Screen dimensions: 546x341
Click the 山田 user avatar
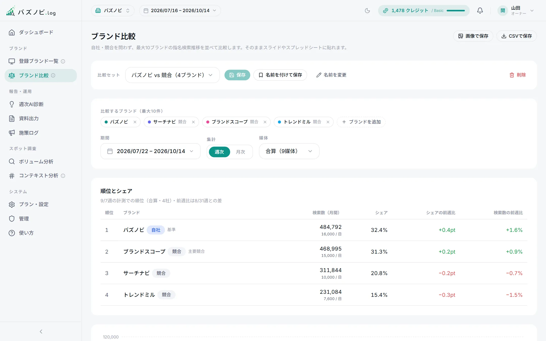point(503,11)
